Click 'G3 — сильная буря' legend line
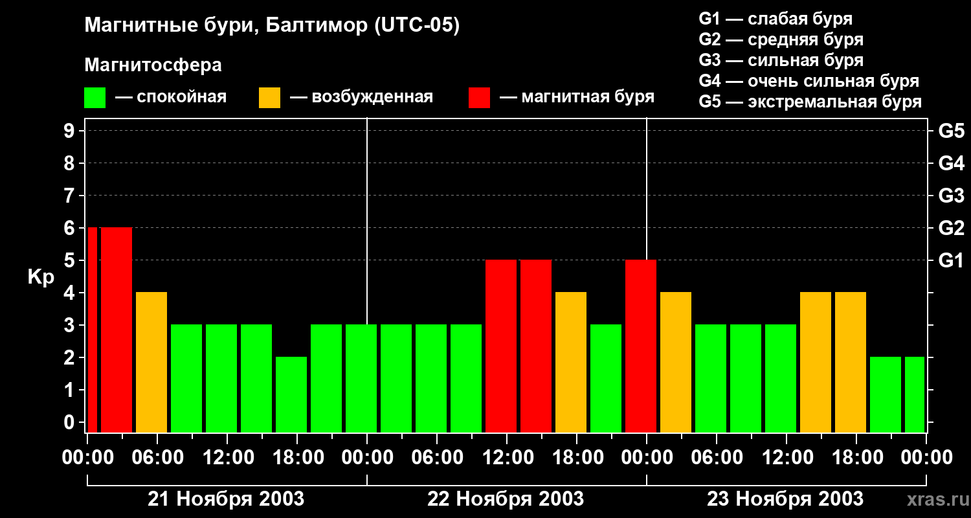The height and width of the screenshot is (518, 971). [x=781, y=60]
